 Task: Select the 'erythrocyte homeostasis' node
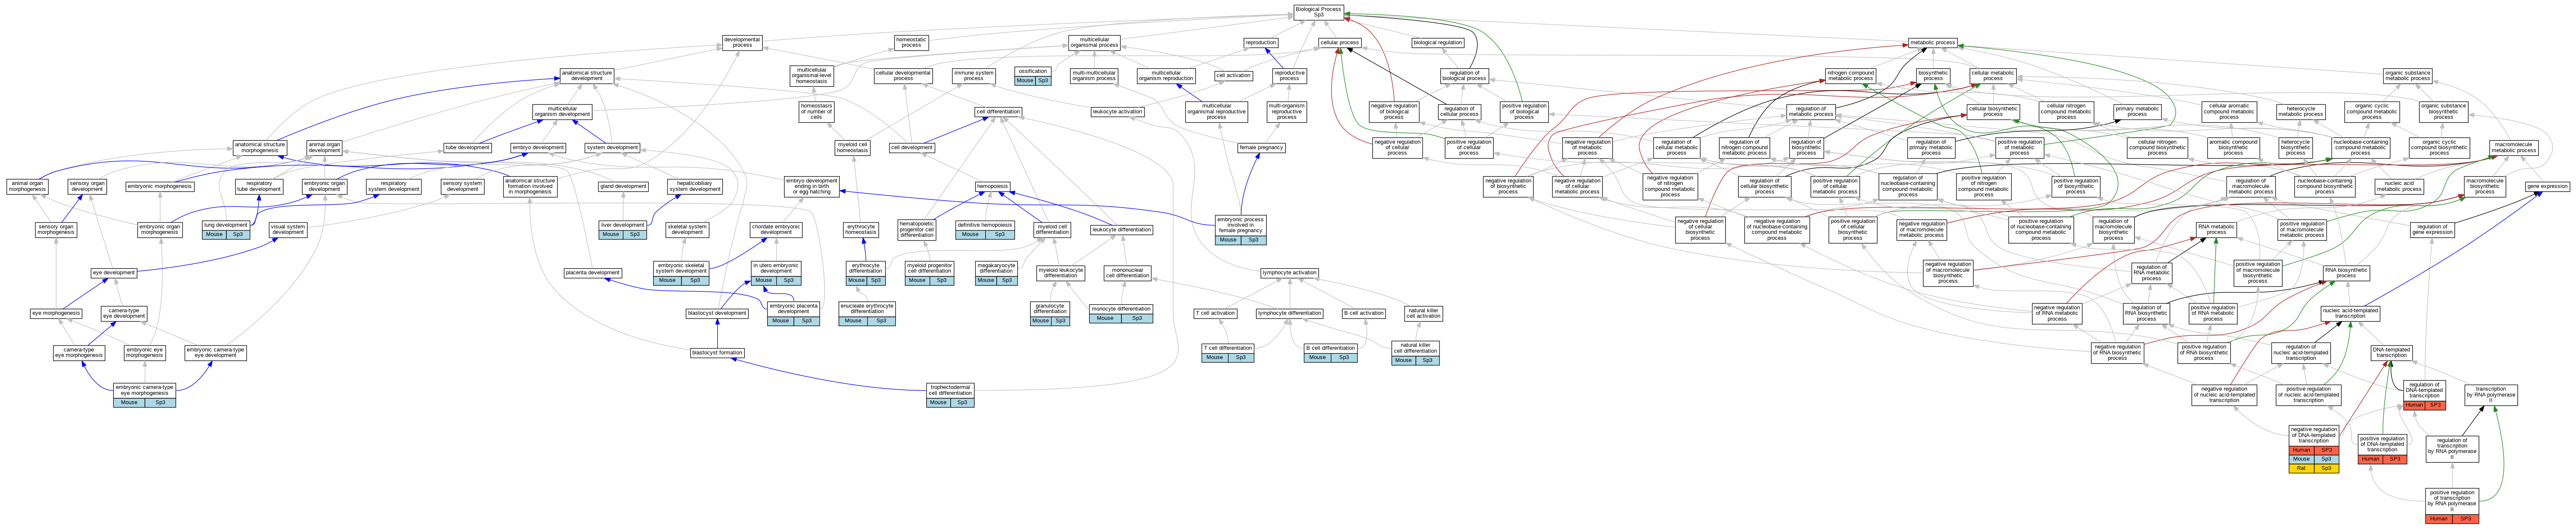point(860,230)
